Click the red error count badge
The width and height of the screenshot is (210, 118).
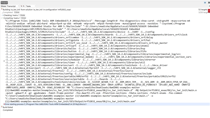(209, 11)
